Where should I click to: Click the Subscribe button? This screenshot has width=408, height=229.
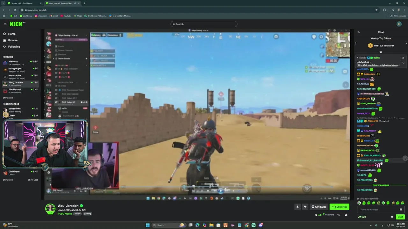pos(339,207)
